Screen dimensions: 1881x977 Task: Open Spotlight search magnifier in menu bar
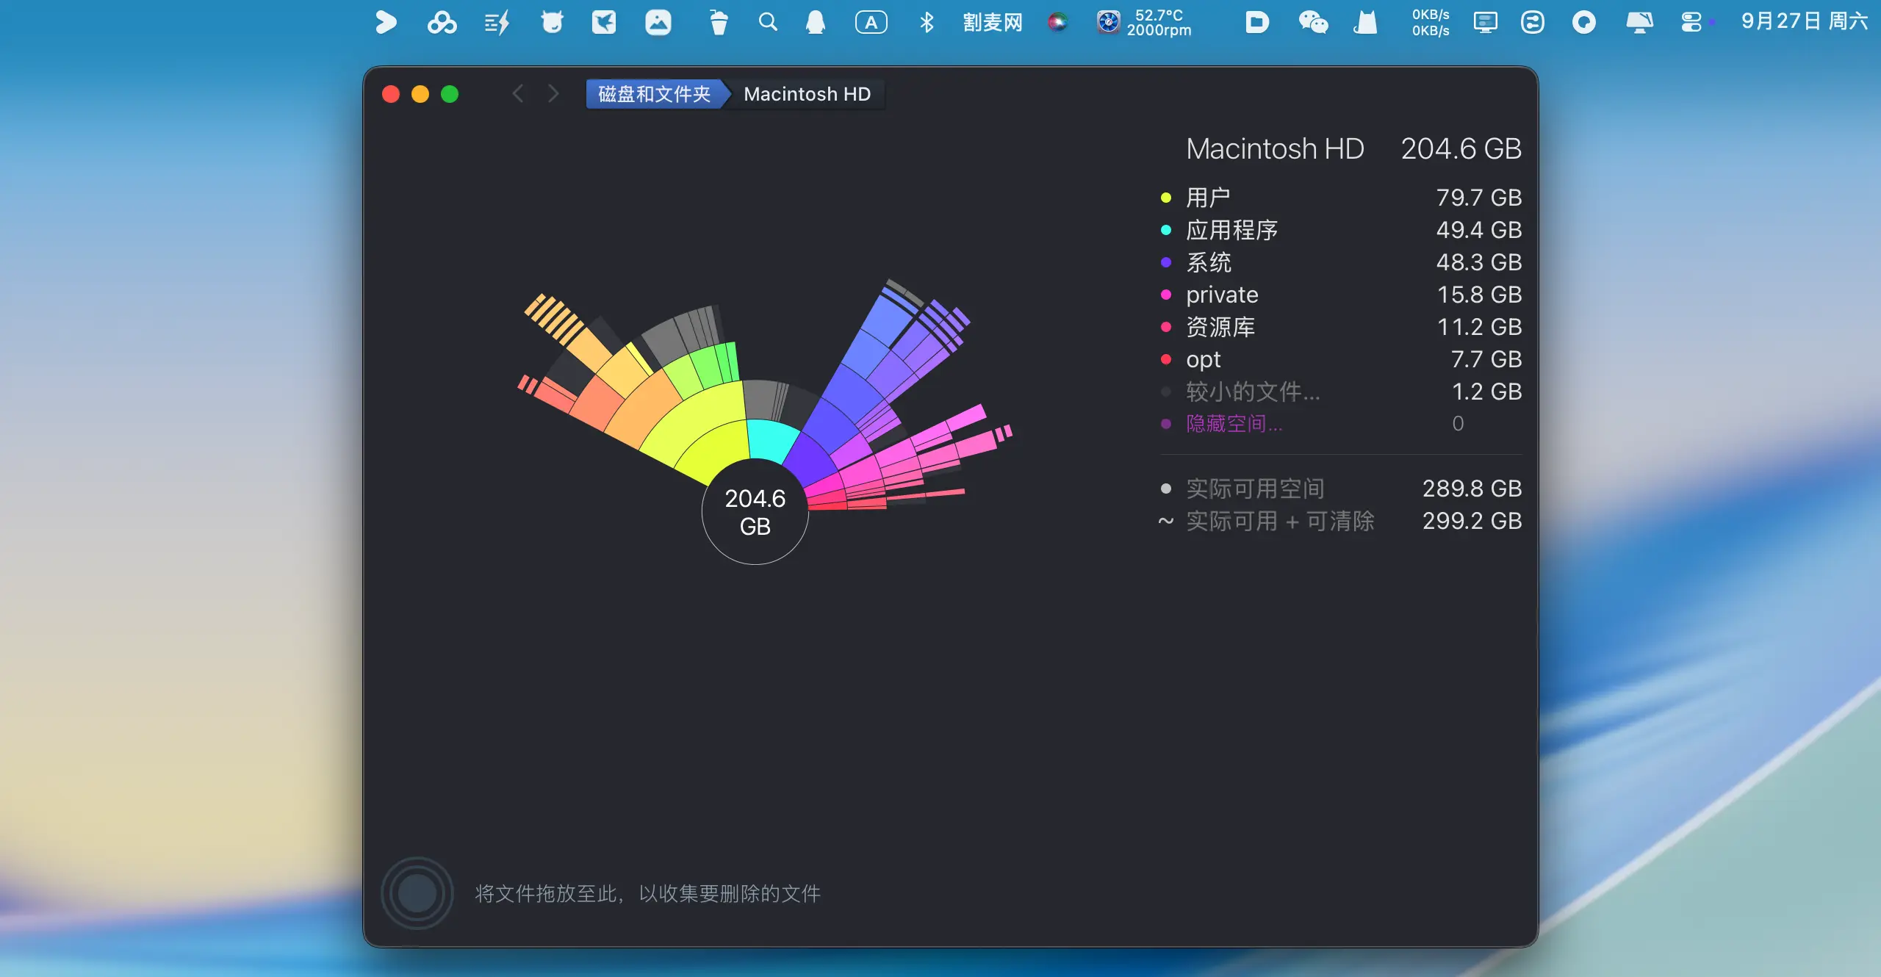[x=768, y=22]
